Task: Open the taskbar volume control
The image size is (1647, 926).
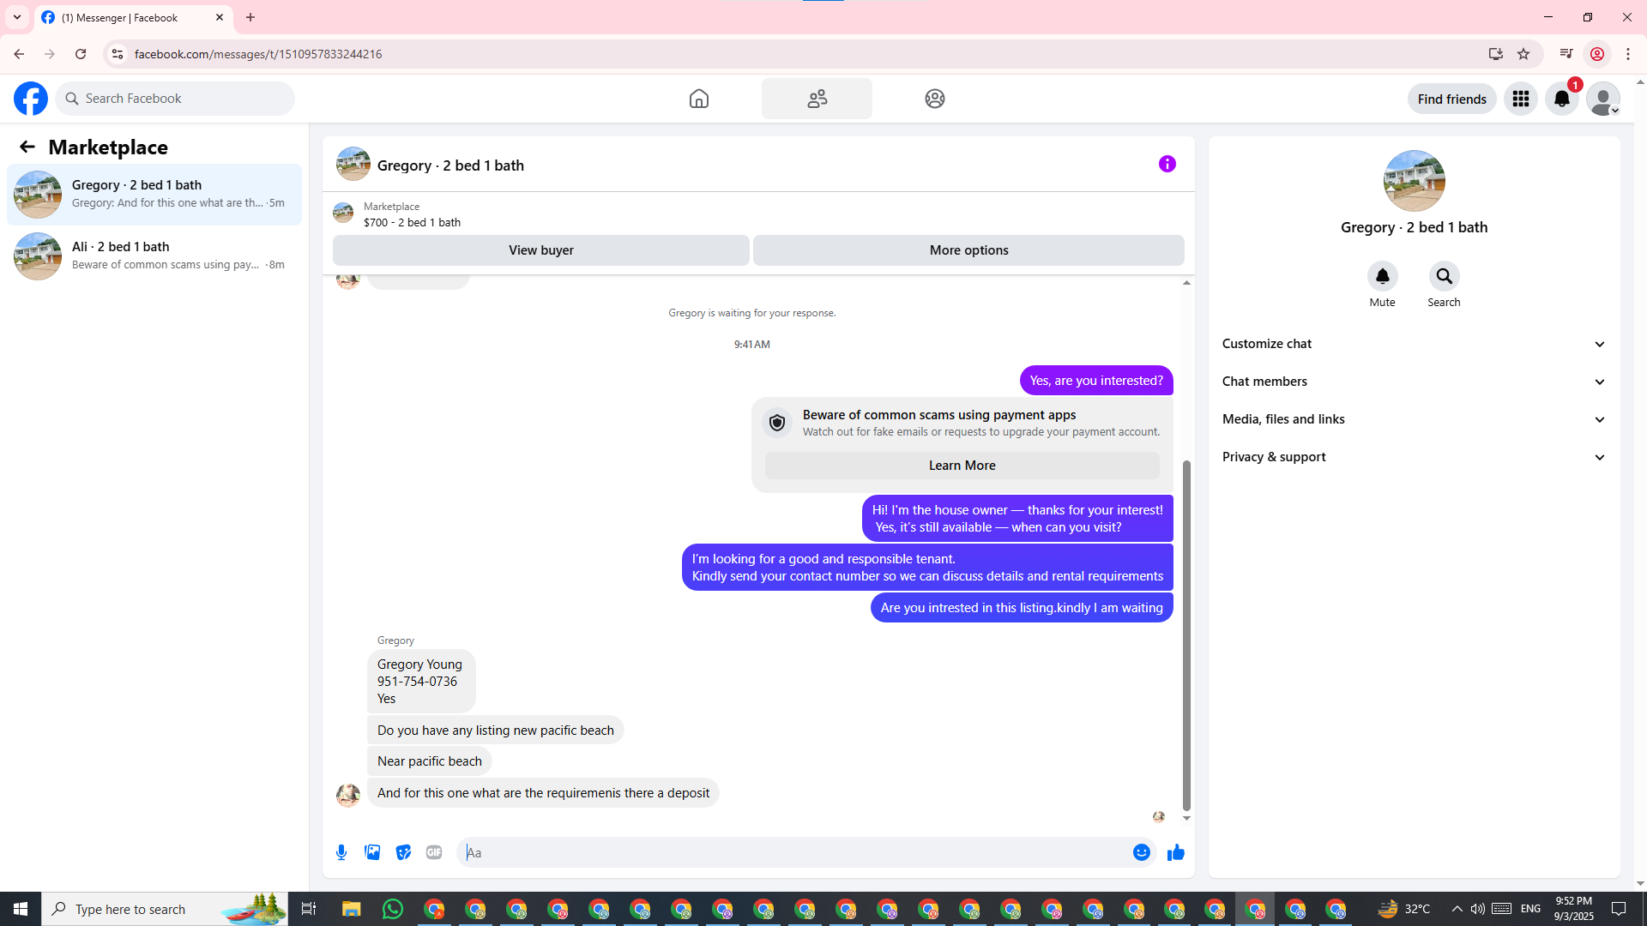Action: tap(1477, 909)
